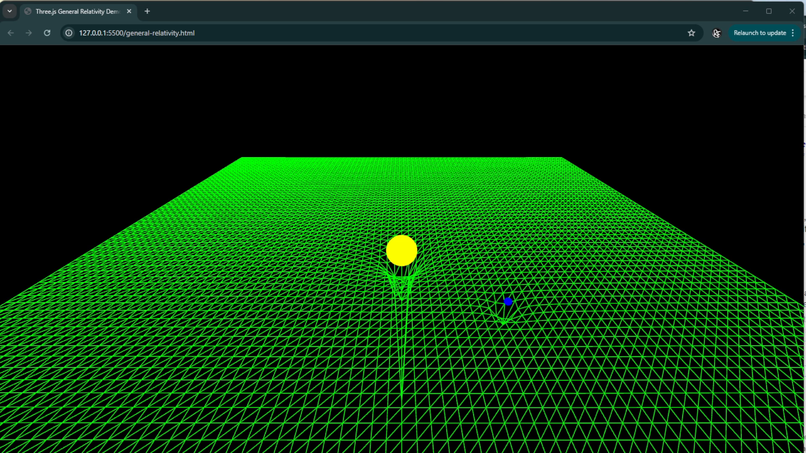Maximize the browser window

[769, 11]
